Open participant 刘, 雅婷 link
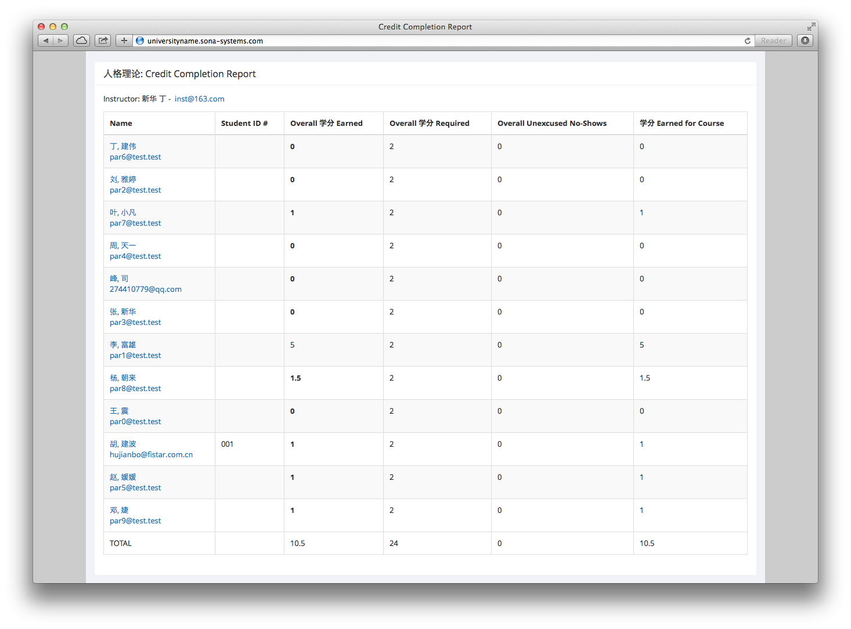The width and height of the screenshot is (851, 629). 123,179
